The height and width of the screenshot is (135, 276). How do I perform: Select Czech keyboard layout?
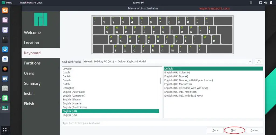[x=110, y=72]
